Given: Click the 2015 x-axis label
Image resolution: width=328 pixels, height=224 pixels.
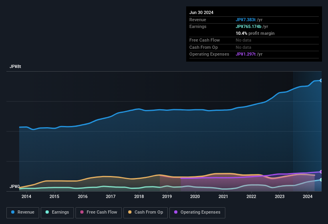Looking at the screenshot, I should (54, 196).
